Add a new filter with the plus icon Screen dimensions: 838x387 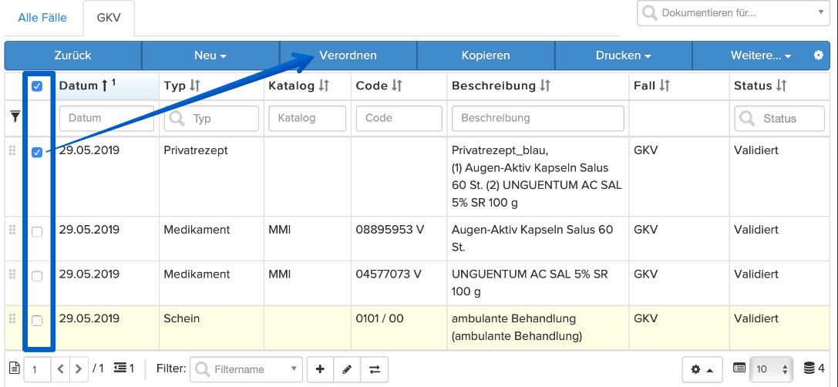pos(320,368)
